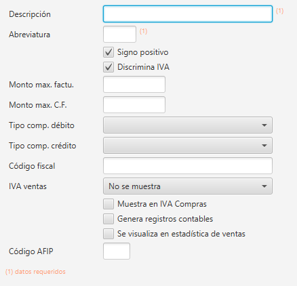Viewport: 297px width, 286px height.
Task: Click the IVA ventas dropdown arrow icon
Action: (x=264, y=186)
